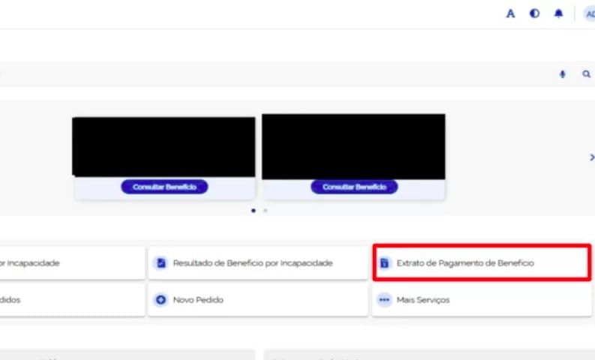Click the plus icon for Novo Pedido
This screenshot has height=360, width=595.
(160, 300)
